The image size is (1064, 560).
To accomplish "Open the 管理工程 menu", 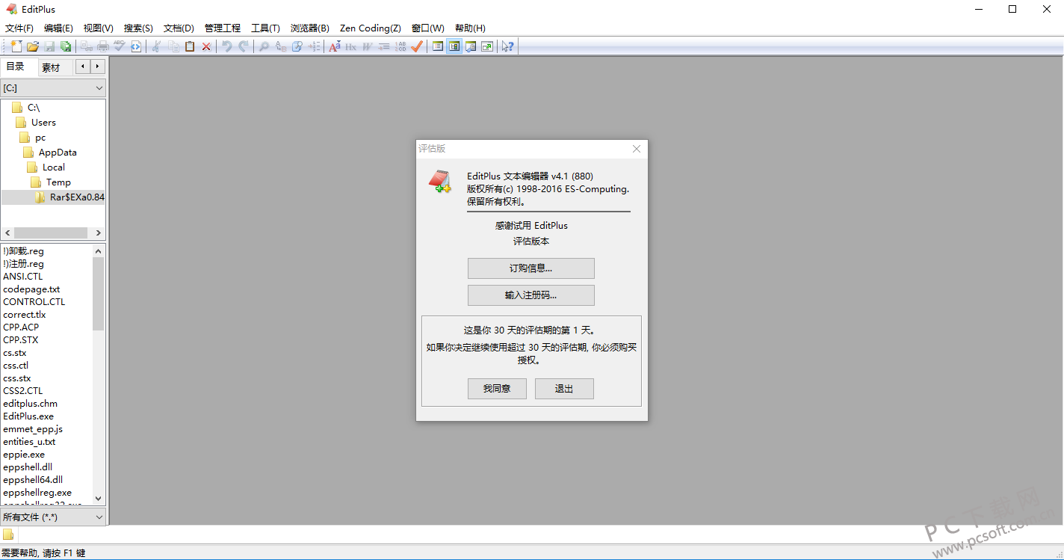I will pos(223,28).
